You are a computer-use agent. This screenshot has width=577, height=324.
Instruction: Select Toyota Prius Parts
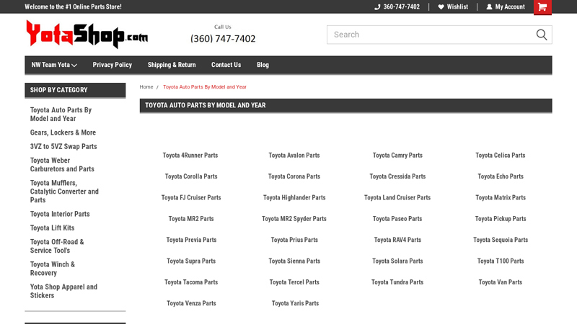tap(294, 240)
